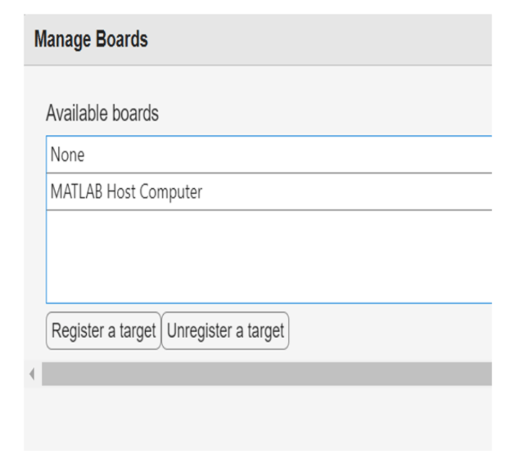The width and height of the screenshot is (524, 468).
Task: Choose the None board entry
Action: coord(68,155)
